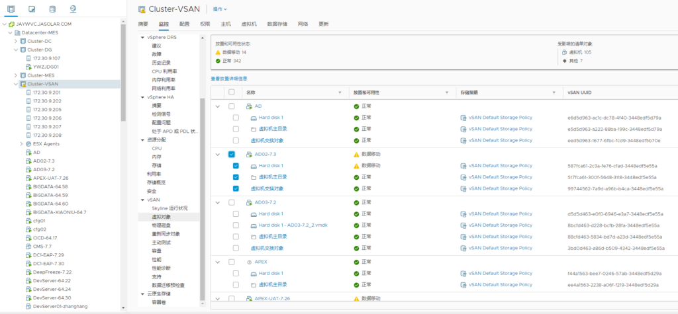The height and width of the screenshot is (314, 678).
Task: Click the 查看放置详细信息 link
Action: (x=228, y=79)
